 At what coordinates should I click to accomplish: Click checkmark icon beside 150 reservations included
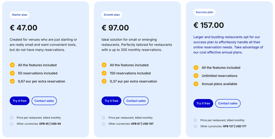104,73
